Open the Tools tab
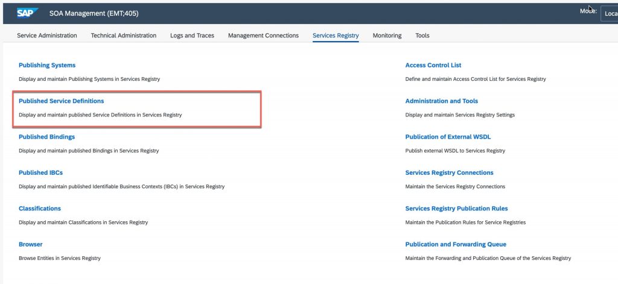The width and height of the screenshot is (618, 284). (x=422, y=36)
